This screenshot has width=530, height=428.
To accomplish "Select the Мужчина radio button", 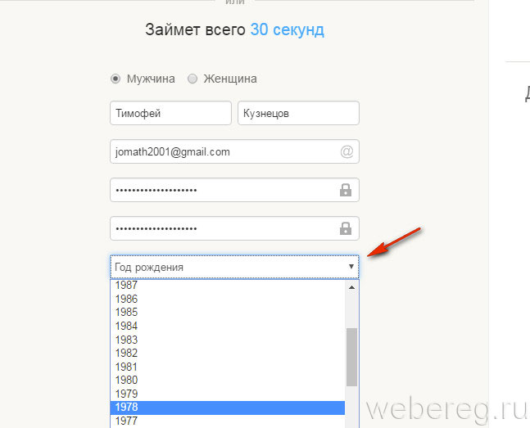I will tap(115, 79).
